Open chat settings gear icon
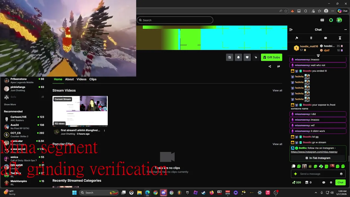Image resolution: width=350 pixels, height=197 pixels. [331, 182]
